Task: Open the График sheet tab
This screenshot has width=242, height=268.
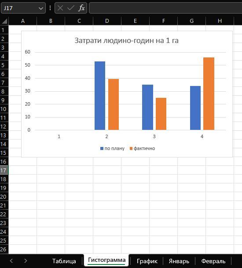Action: coord(147,261)
